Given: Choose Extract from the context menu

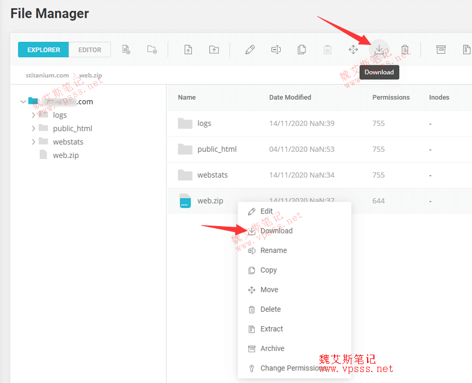Looking at the screenshot, I should (272, 329).
